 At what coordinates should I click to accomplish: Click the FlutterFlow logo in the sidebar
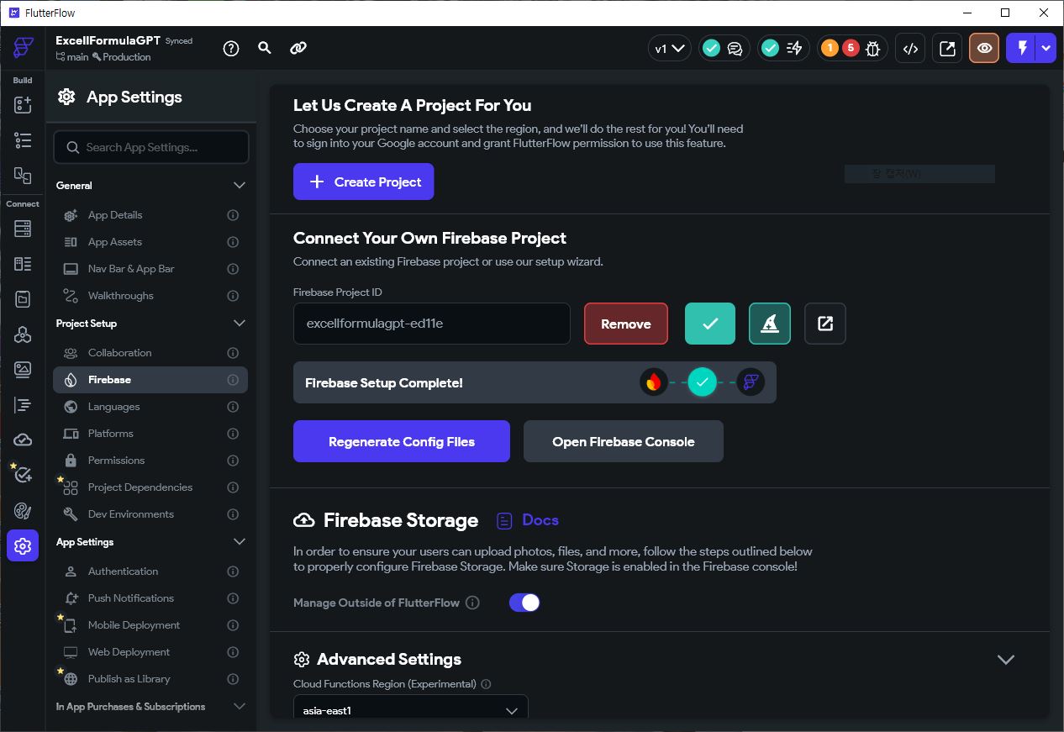(x=23, y=47)
